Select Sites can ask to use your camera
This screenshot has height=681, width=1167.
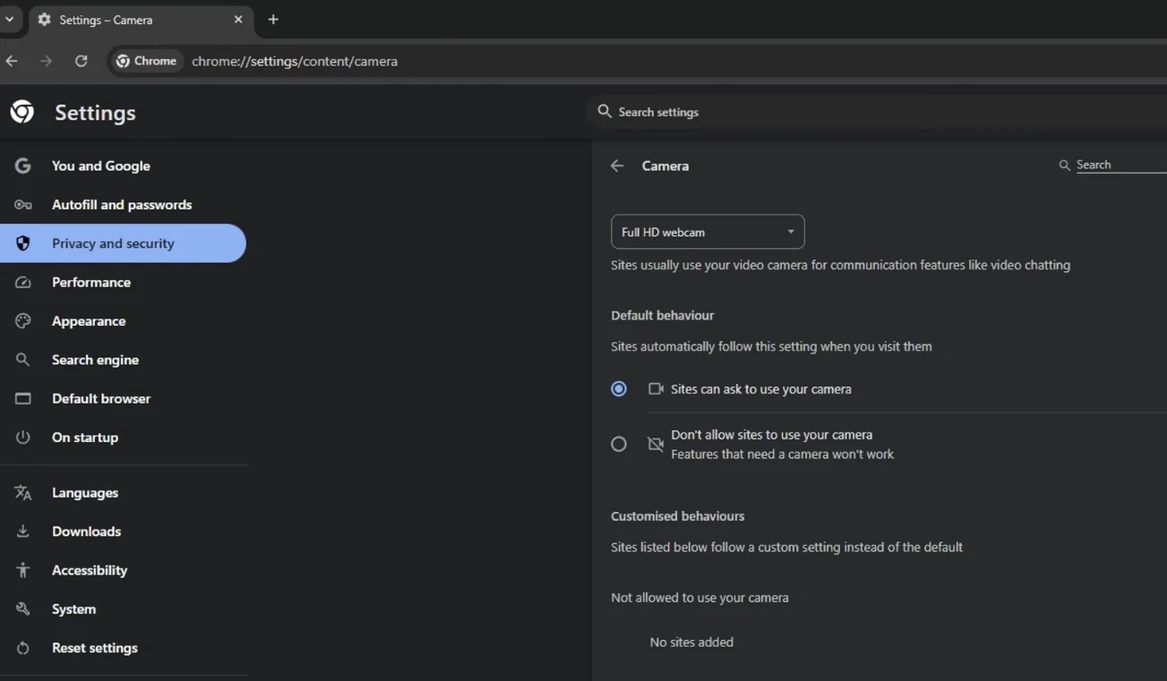pyautogui.click(x=619, y=388)
